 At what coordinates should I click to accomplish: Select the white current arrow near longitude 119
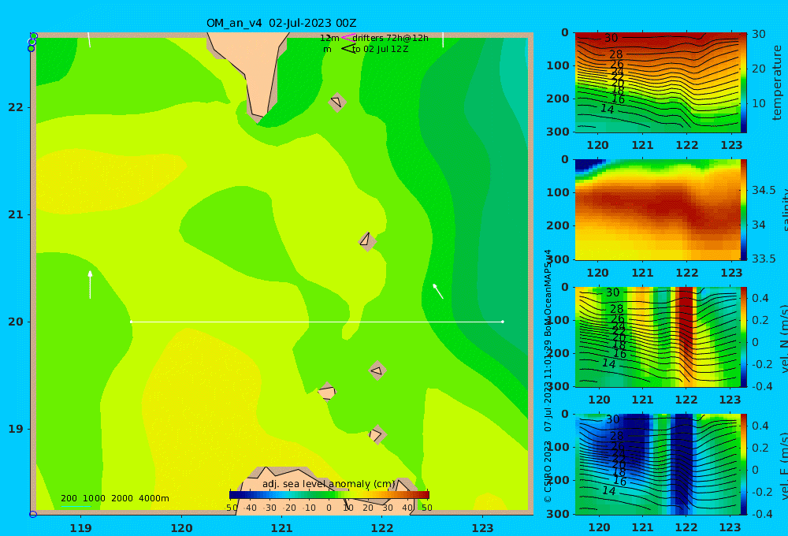(90, 285)
